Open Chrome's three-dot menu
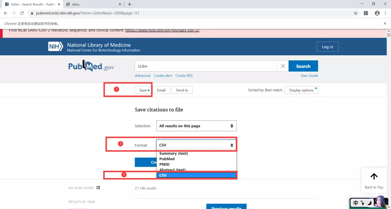The height and width of the screenshot is (209, 391). tap(386, 13)
